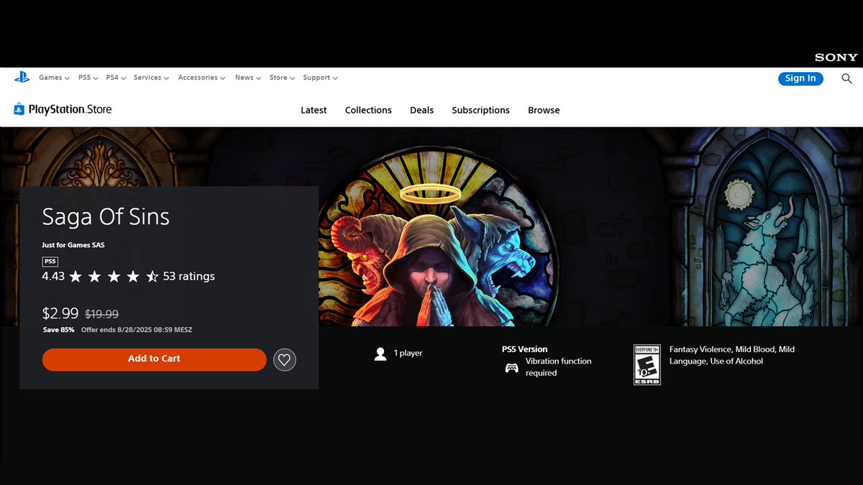This screenshot has width=863, height=485.
Task: Expand the Support dropdown menu
Action: [320, 78]
